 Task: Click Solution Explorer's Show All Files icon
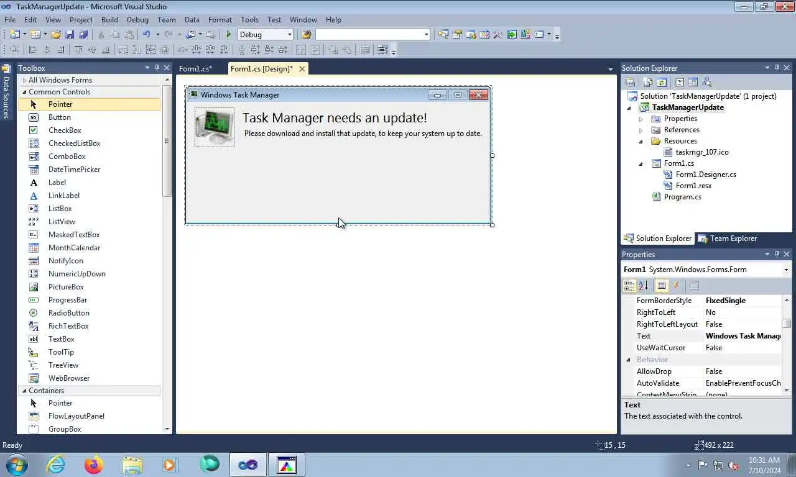click(648, 82)
